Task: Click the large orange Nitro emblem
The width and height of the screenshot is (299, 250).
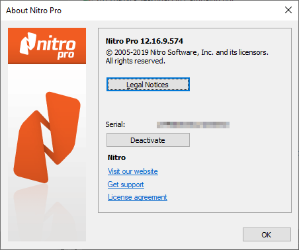Action: (x=47, y=137)
